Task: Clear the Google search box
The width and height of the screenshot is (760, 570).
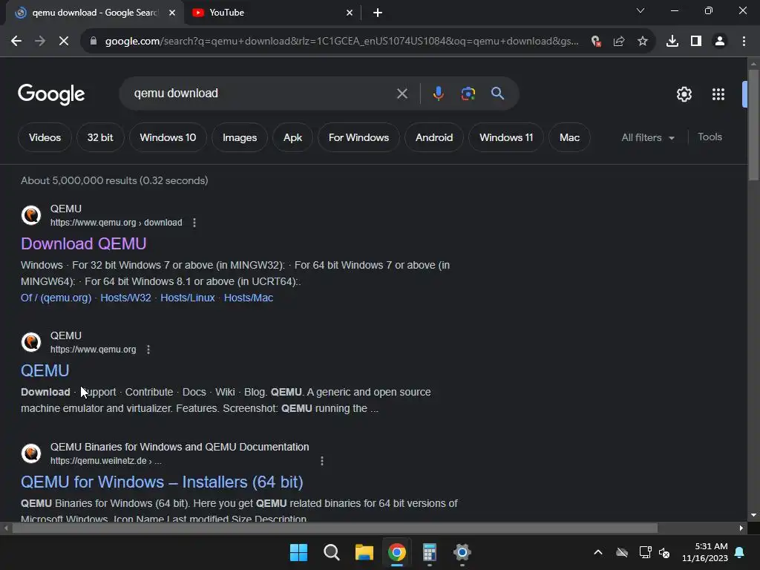Action: coord(402,94)
